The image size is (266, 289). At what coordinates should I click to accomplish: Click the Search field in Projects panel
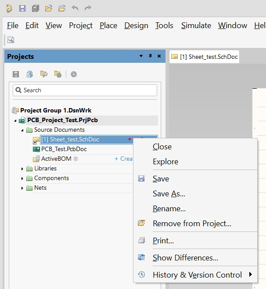point(85,90)
